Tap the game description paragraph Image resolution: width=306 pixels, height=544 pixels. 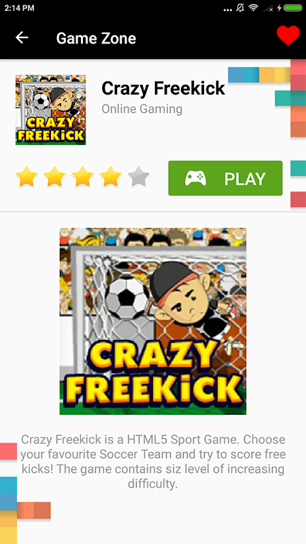pos(152,462)
